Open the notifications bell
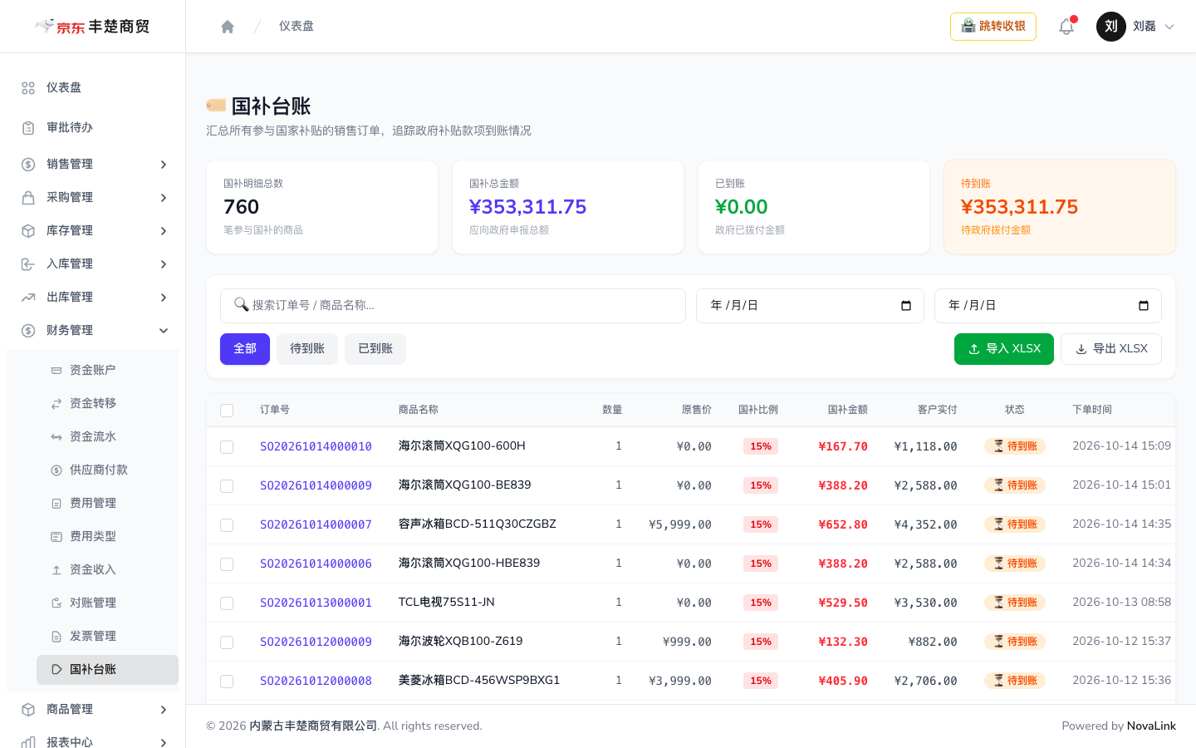Screen dimensions: 1196x748 pos(1066,27)
